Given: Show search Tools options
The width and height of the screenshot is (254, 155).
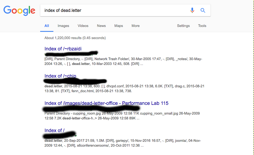Looking at the screenshot, I should tap(202, 26).
